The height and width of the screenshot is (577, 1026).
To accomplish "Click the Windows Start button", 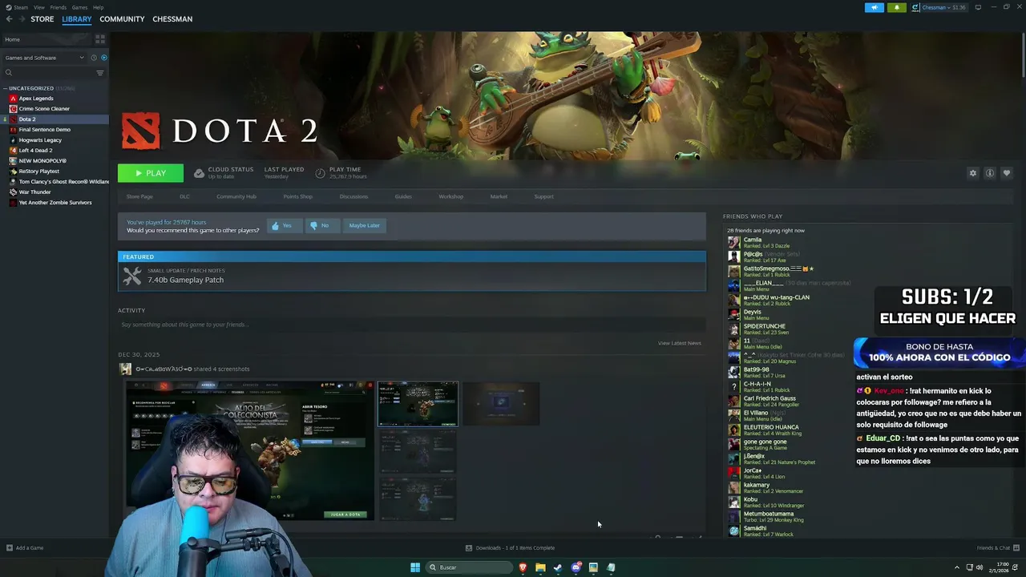I will pos(415,567).
